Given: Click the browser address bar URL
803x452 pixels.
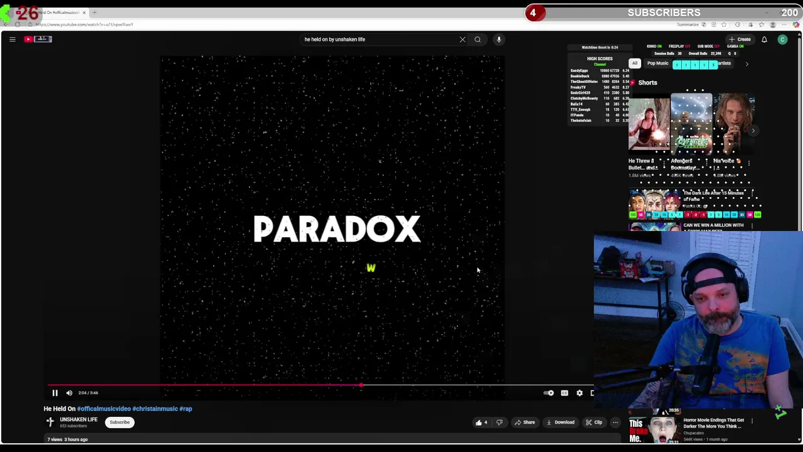Looking at the screenshot, I should pyautogui.click(x=84, y=24).
